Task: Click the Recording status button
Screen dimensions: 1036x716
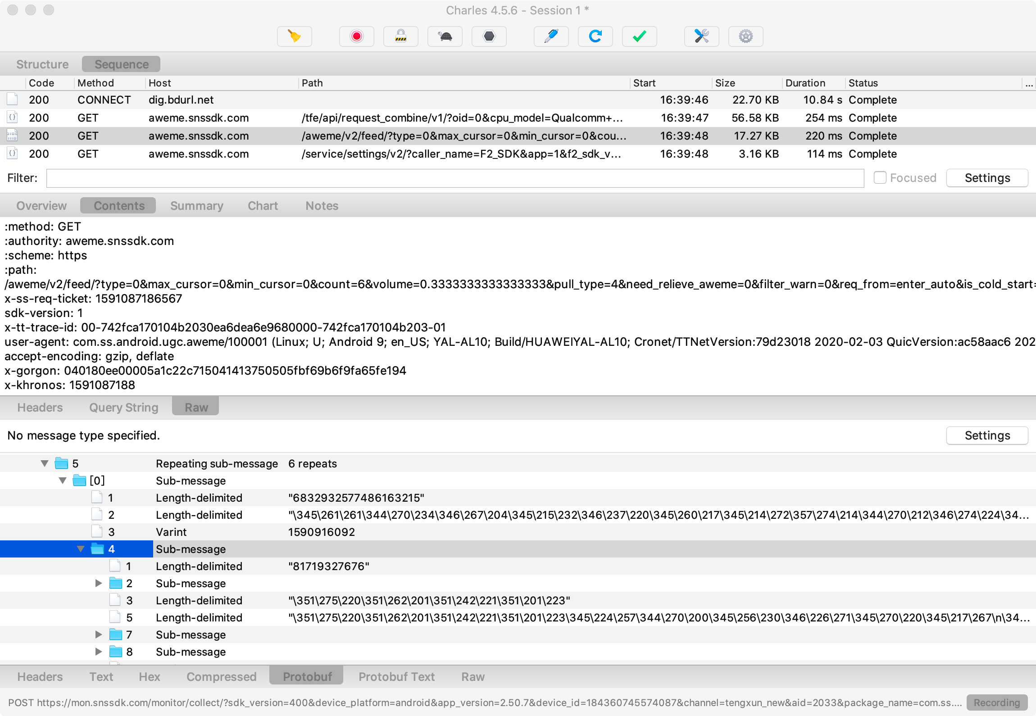Action: (x=996, y=702)
